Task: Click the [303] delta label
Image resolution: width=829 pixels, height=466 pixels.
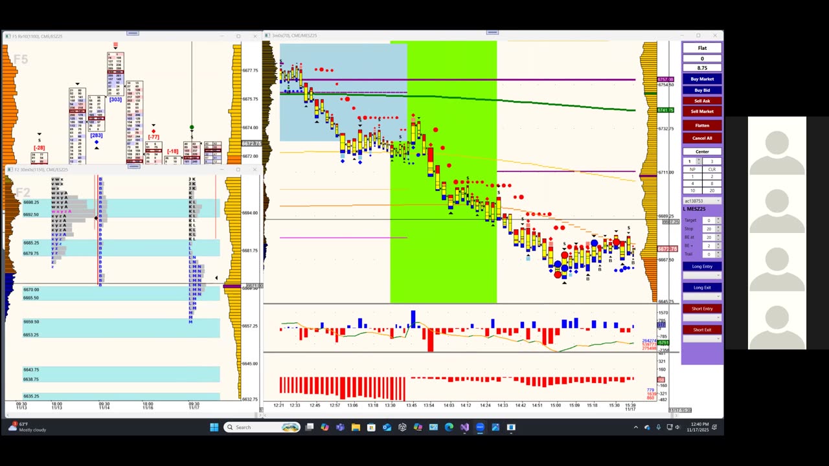Action: [115, 100]
